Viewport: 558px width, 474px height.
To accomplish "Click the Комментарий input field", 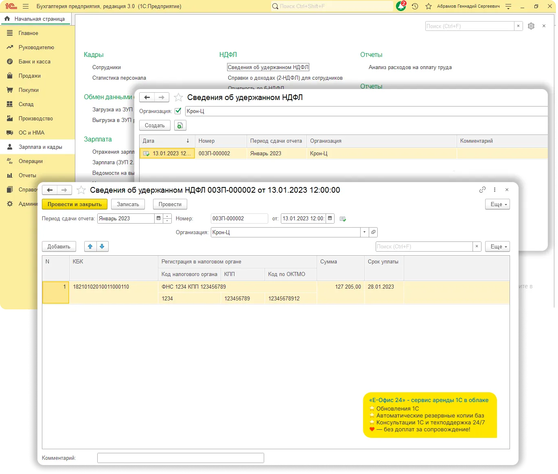I will coord(180,458).
